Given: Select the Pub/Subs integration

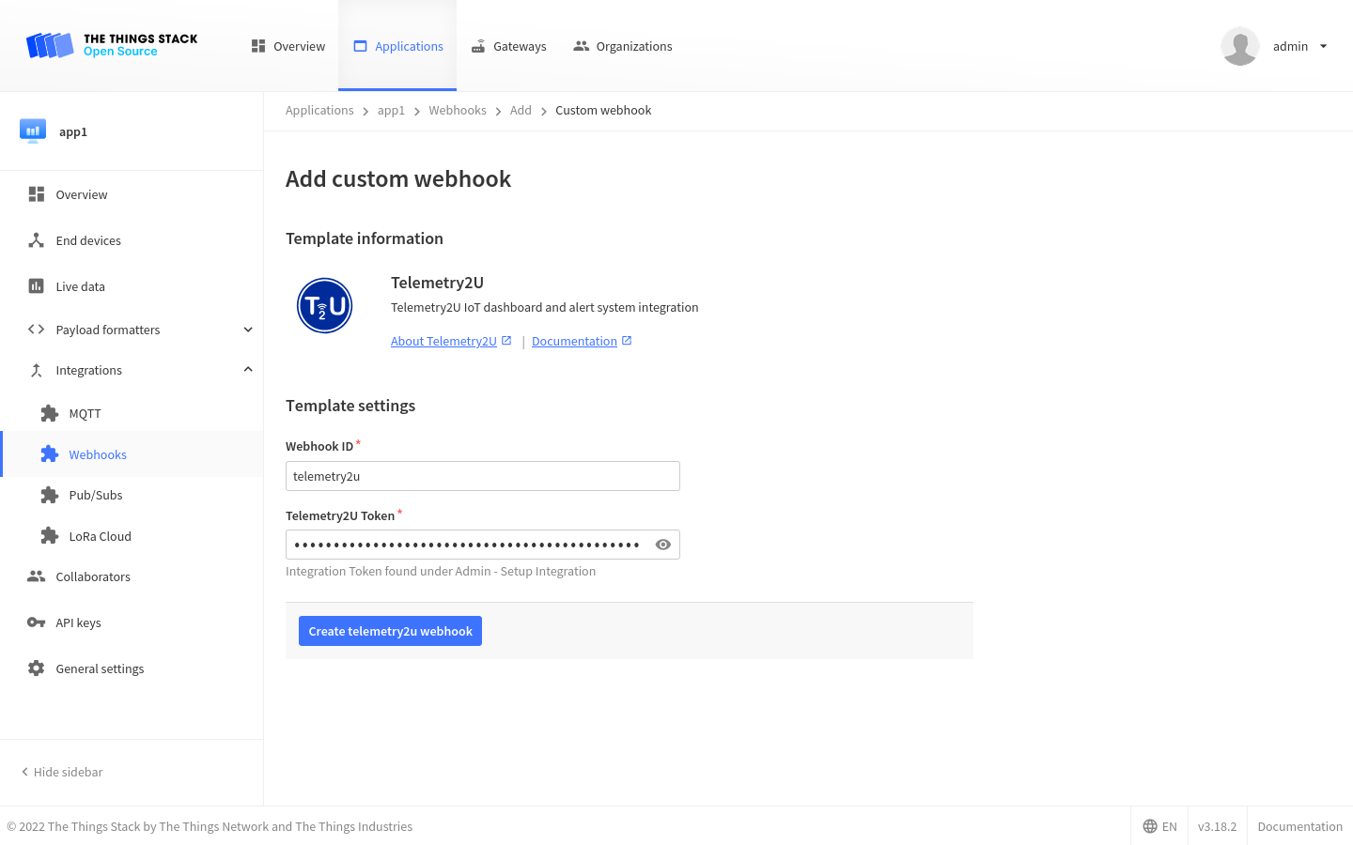Looking at the screenshot, I should point(95,495).
